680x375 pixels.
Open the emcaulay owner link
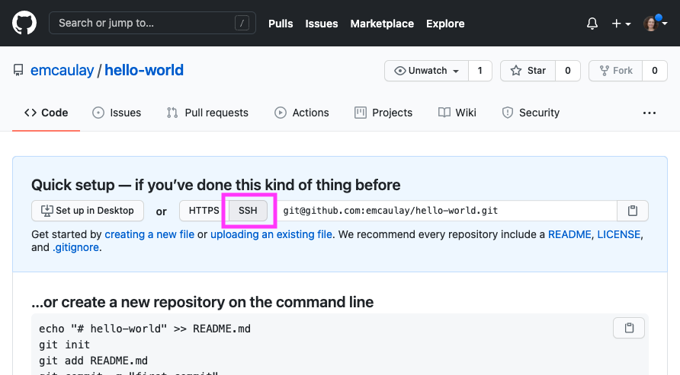tap(62, 70)
